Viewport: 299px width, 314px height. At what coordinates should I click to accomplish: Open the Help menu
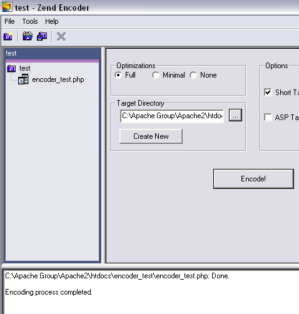[52, 21]
